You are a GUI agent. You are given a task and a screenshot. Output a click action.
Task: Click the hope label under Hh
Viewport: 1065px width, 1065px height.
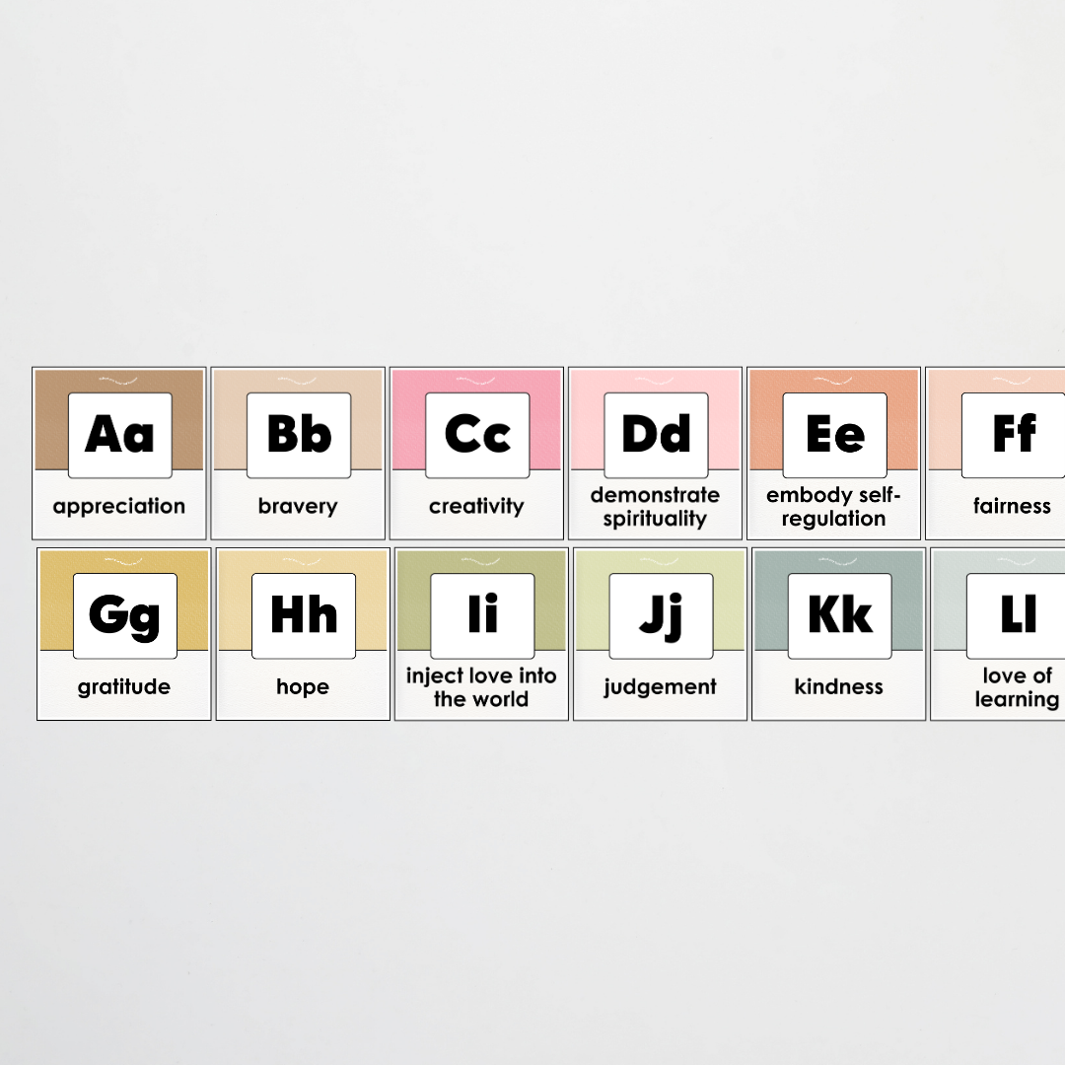302,687
